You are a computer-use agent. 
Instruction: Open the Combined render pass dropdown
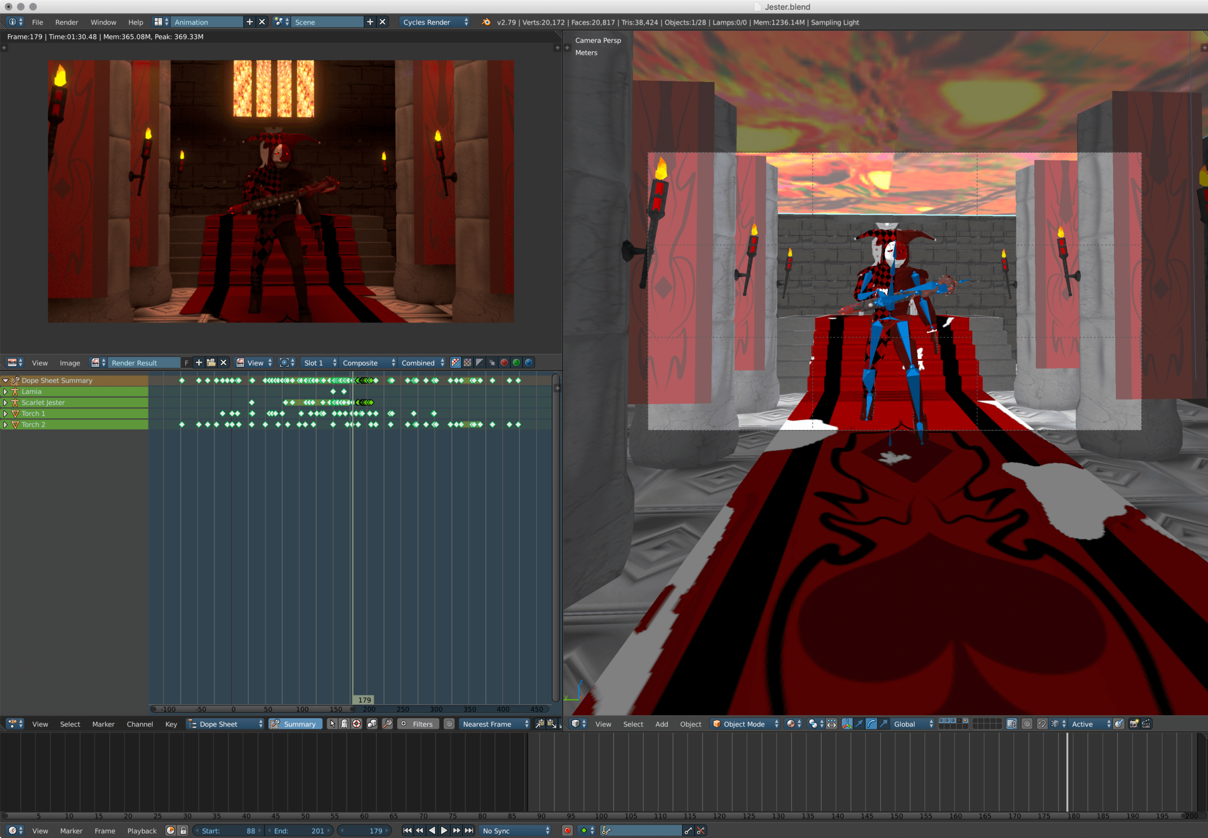point(422,363)
